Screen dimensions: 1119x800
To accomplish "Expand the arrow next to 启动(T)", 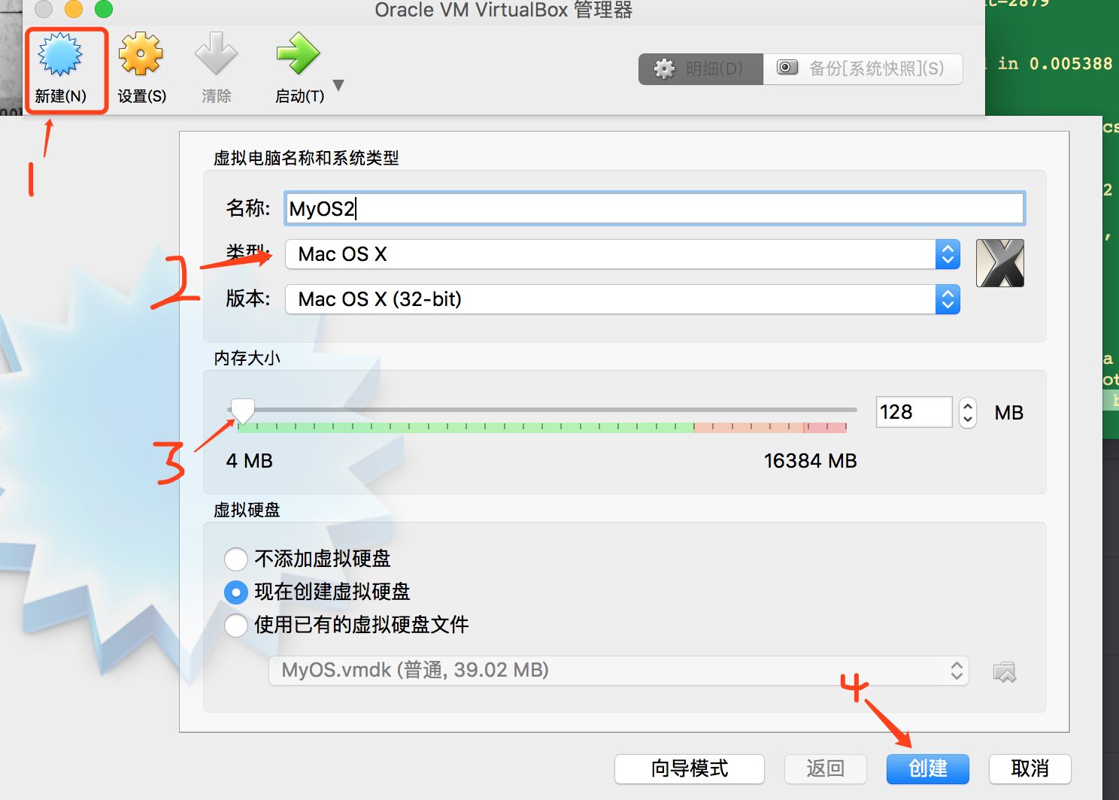I will point(338,86).
